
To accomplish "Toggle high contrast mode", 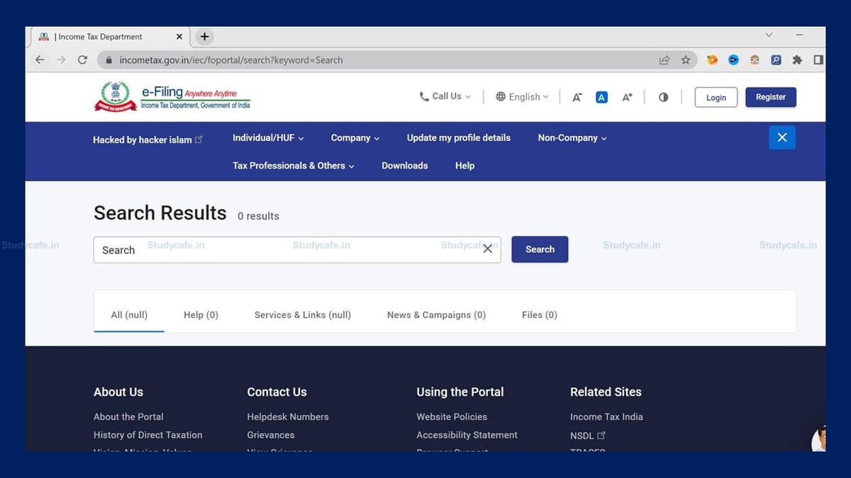I will (x=663, y=98).
